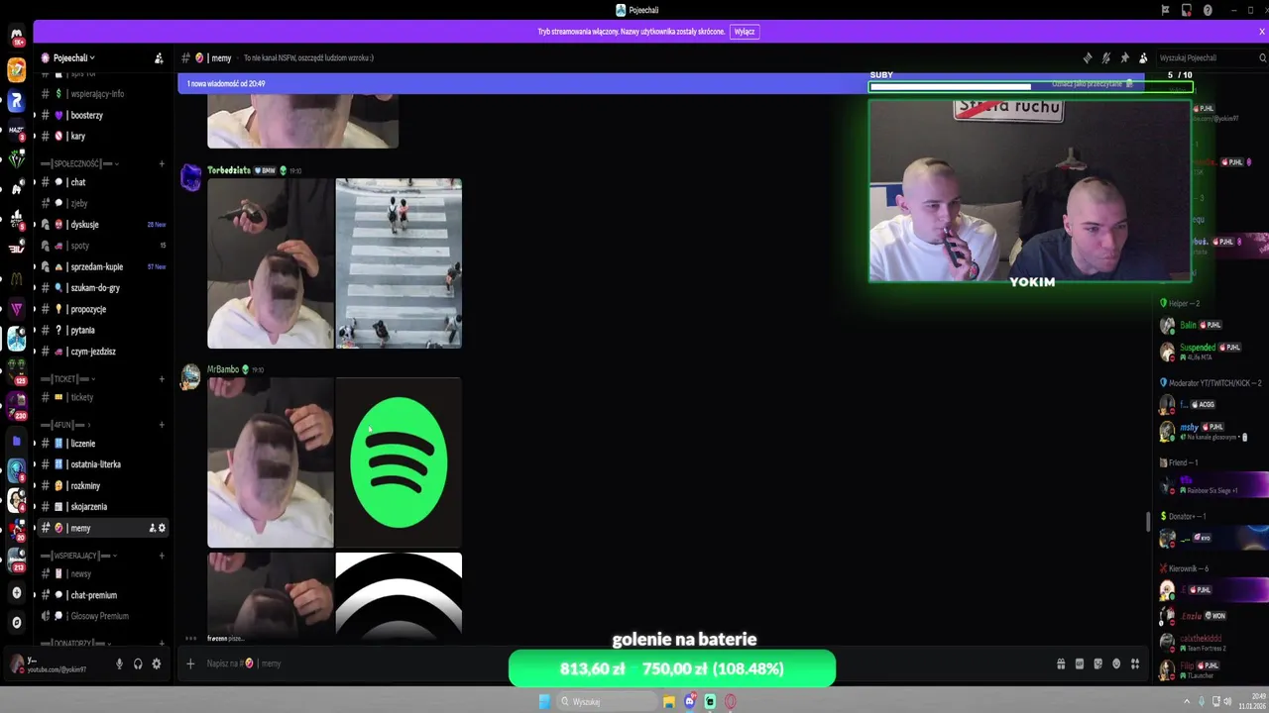The width and height of the screenshot is (1269, 713).
Task: Dismiss the purple streamer mode banner
Action: click(x=1262, y=32)
